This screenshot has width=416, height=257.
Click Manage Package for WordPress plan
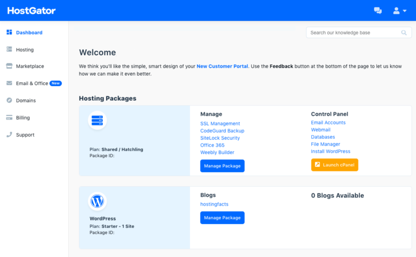222,218
